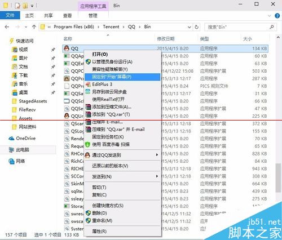282x240 pixels.
Task: Click the shield icon beside 删除(D)
Action: point(88,213)
